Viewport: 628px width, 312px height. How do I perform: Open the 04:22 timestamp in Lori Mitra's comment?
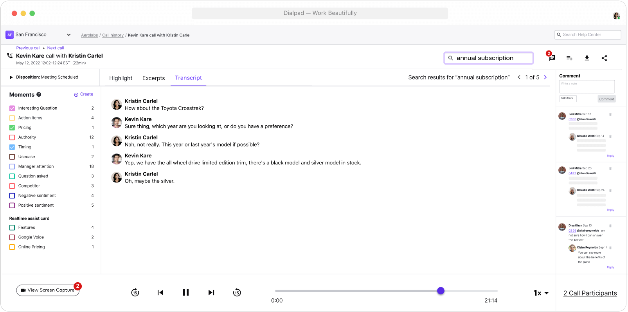572,173
